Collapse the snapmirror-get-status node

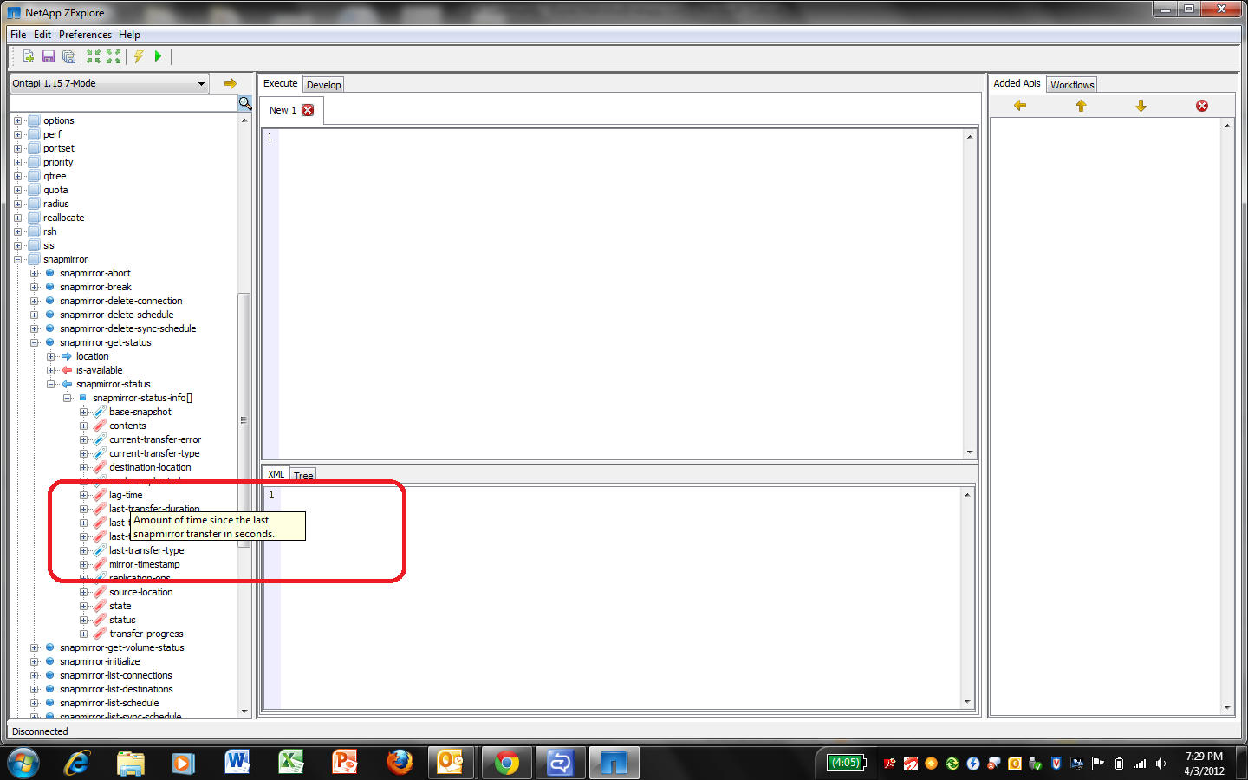(x=34, y=342)
